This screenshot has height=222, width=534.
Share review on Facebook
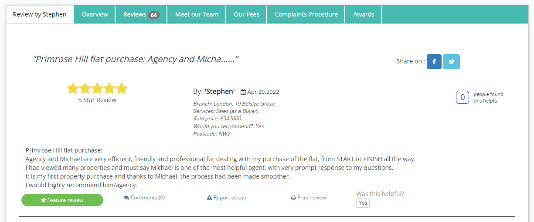pyautogui.click(x=434, y=62)
